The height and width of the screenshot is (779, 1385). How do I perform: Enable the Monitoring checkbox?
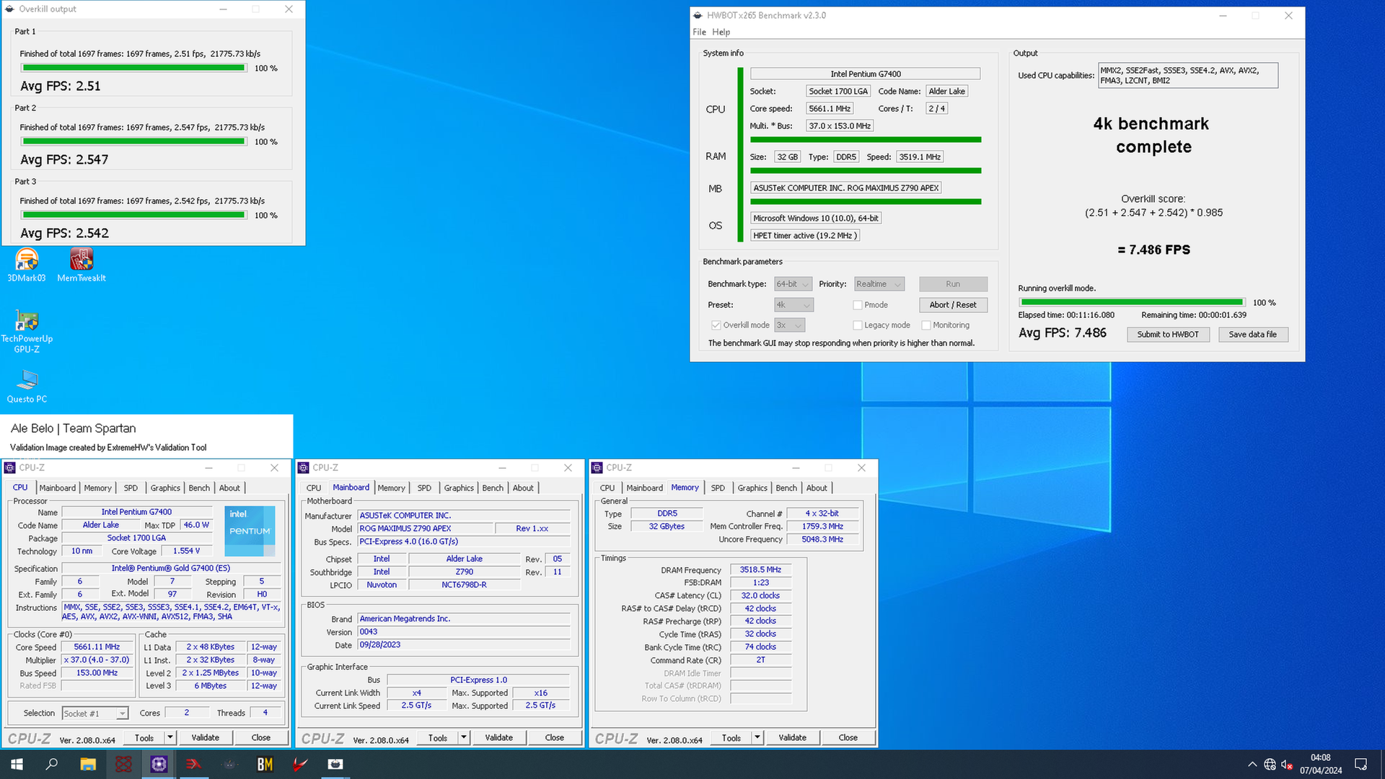[925, 325]
